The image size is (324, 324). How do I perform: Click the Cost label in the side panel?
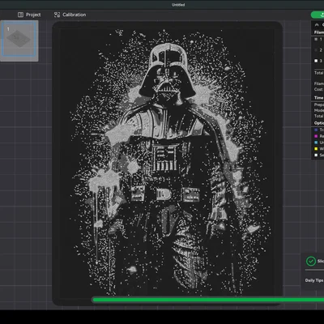[x=318, y=89]
